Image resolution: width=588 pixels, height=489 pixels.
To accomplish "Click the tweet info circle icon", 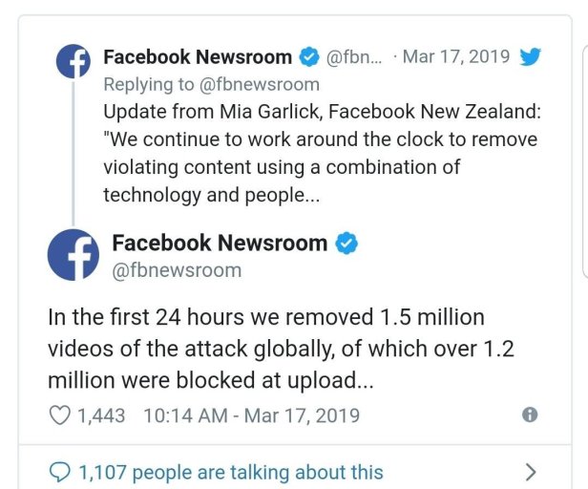I will (x=530, y=415).
